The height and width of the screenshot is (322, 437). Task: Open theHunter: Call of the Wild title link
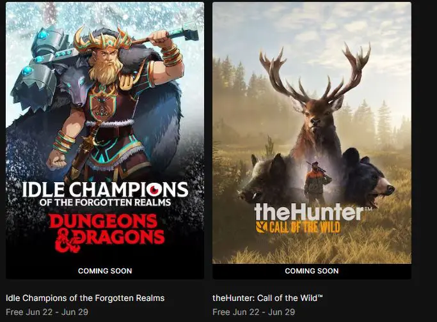267,298
